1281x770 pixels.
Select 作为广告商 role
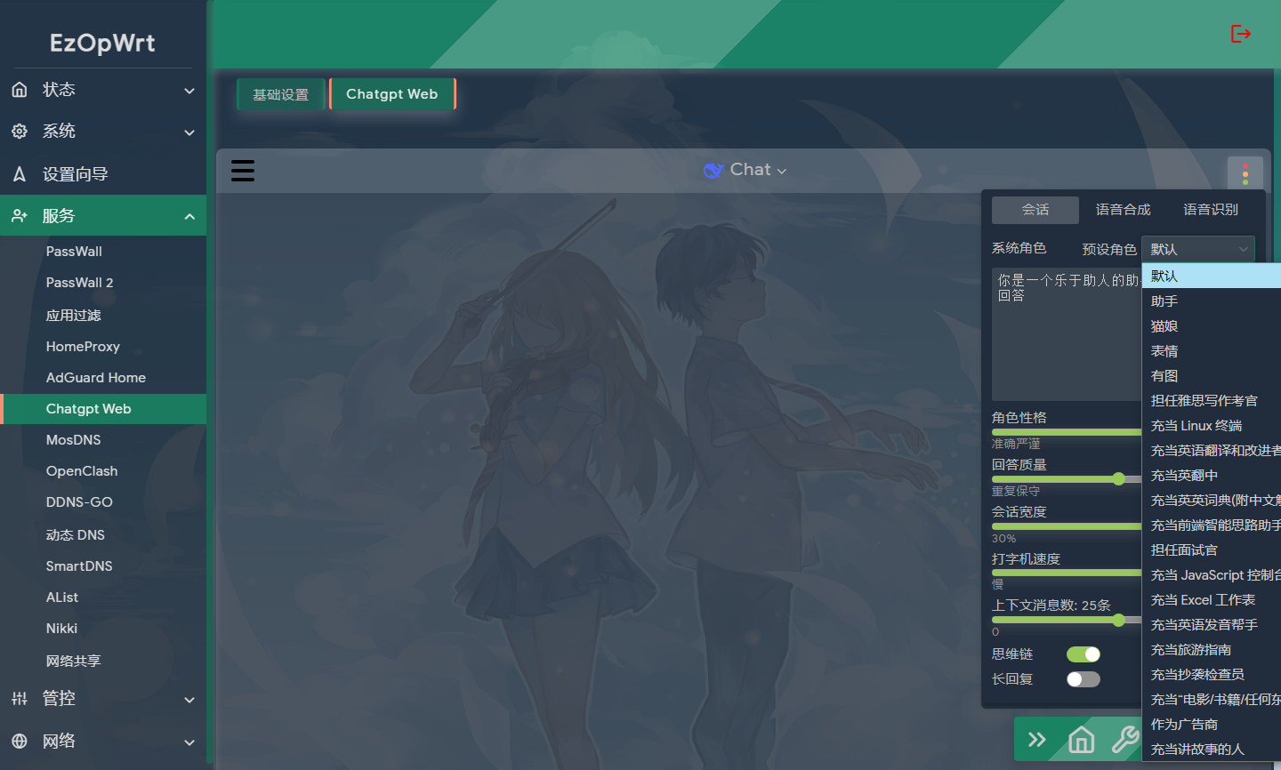(1212, 725)
